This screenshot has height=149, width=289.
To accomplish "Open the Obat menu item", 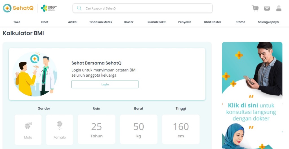I will coord(45,22).
